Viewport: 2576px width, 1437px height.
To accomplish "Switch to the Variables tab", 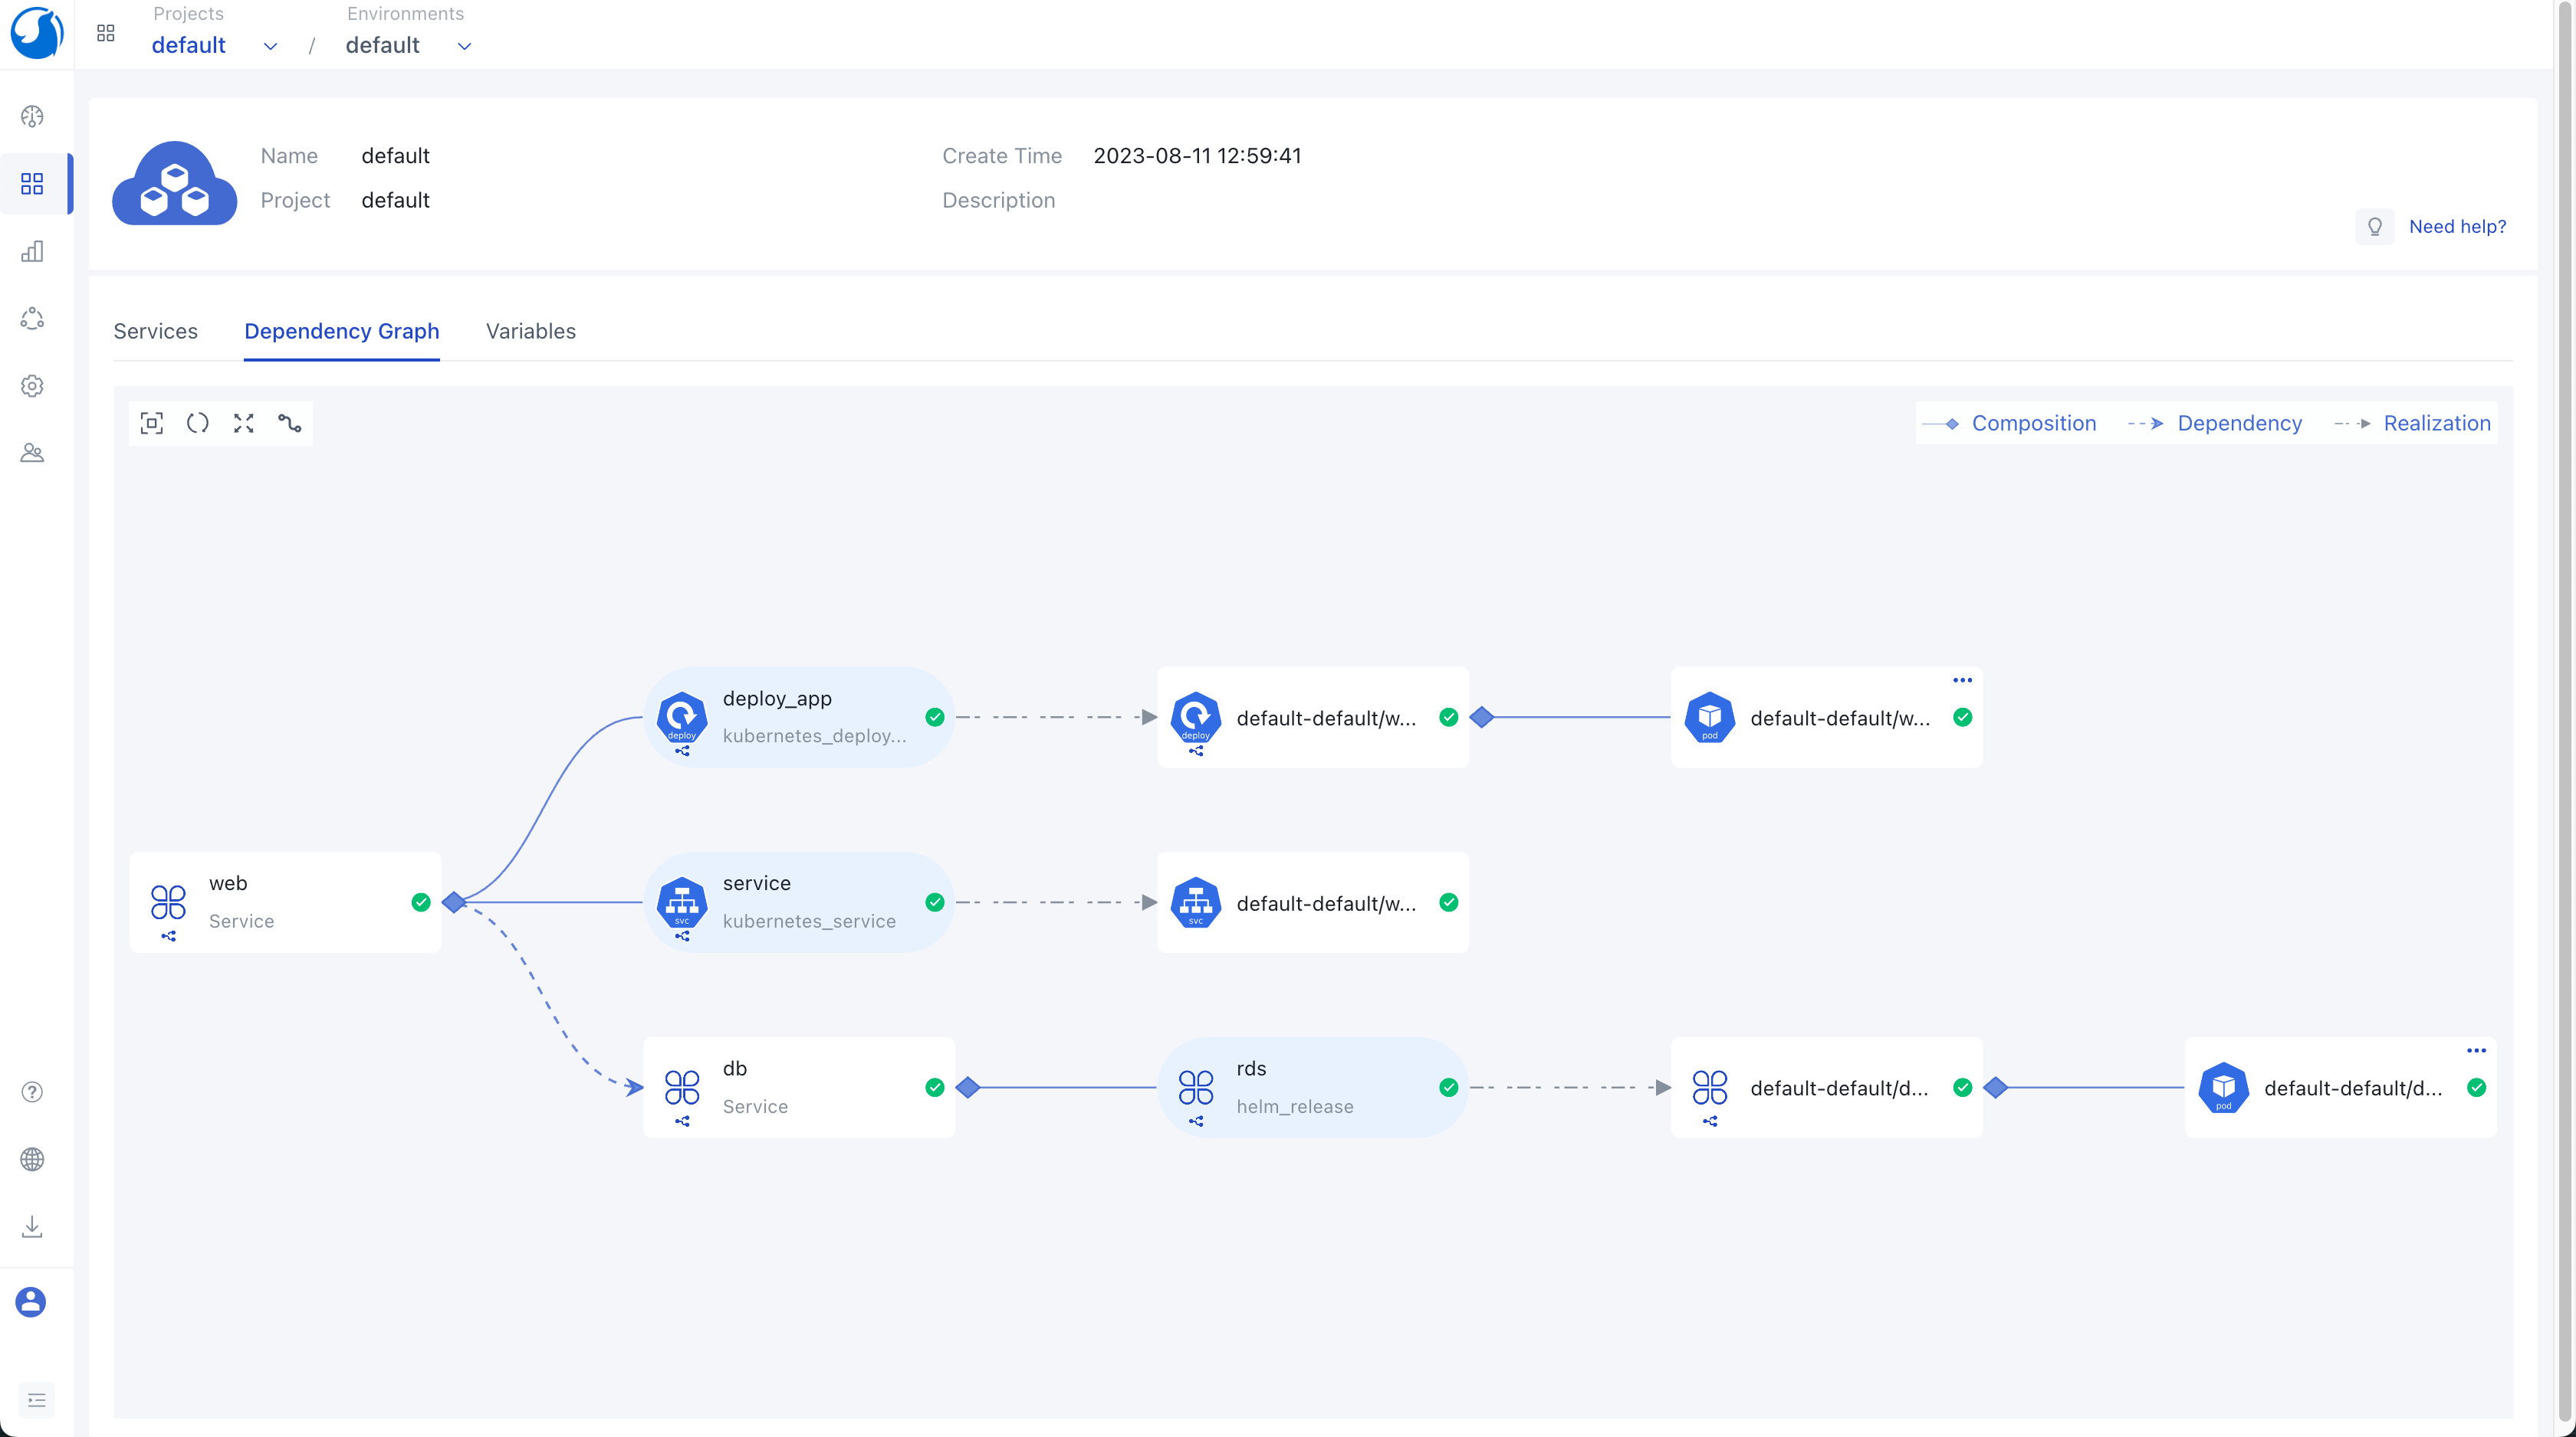I will pyautogui.click(x=530, y=331).
